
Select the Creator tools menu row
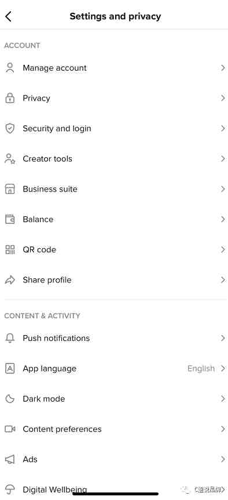pos(114,159)
